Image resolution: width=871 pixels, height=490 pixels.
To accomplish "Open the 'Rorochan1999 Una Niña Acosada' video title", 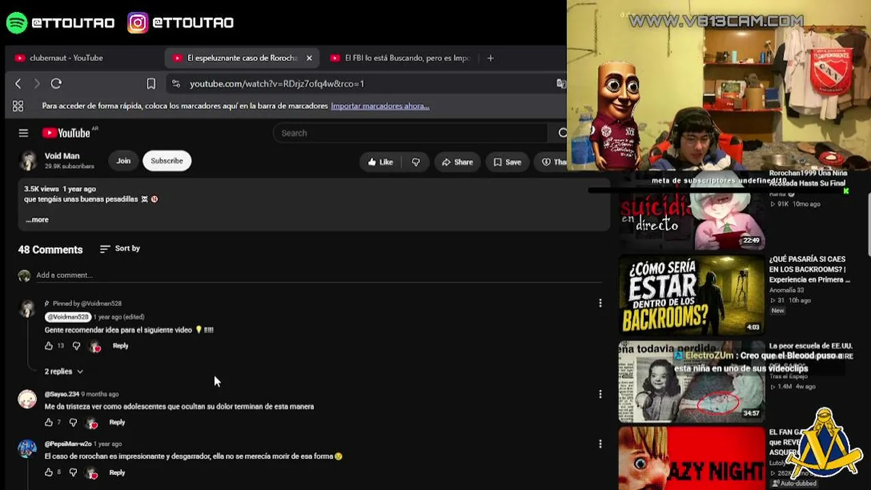I will pos(808,178).
